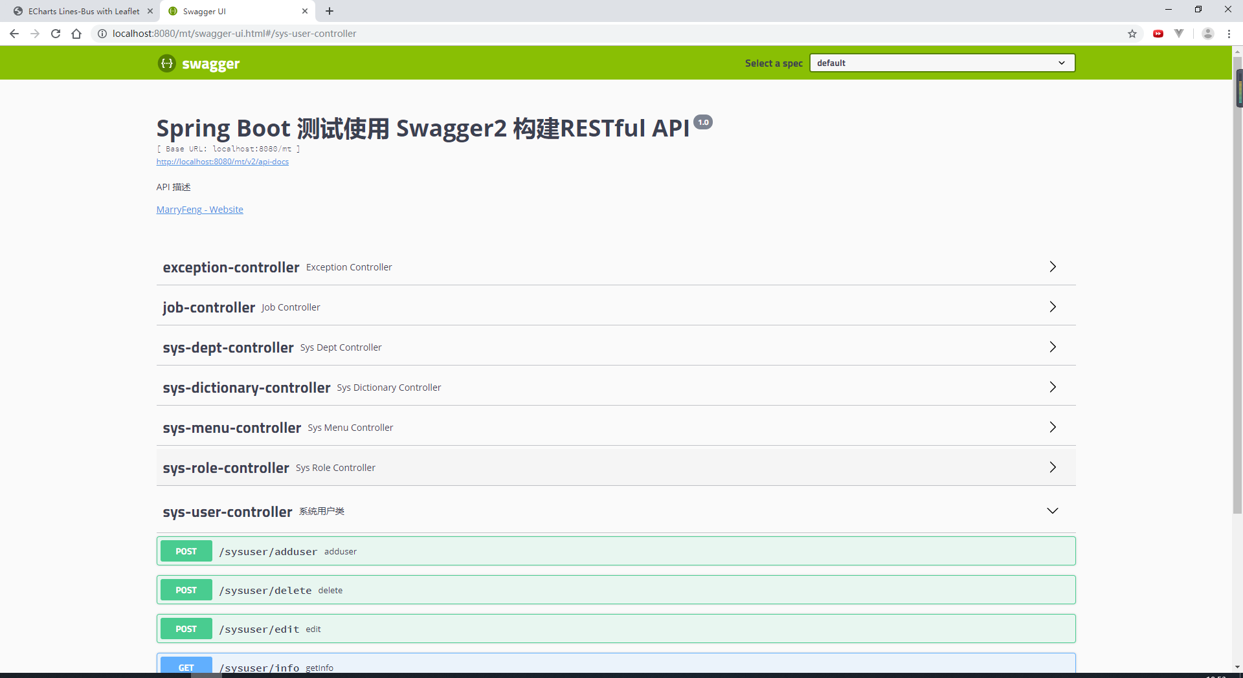This screenshot has width=1243, height=678.
Task: Click the sys-role-controller title text
Action: point(226,468)
